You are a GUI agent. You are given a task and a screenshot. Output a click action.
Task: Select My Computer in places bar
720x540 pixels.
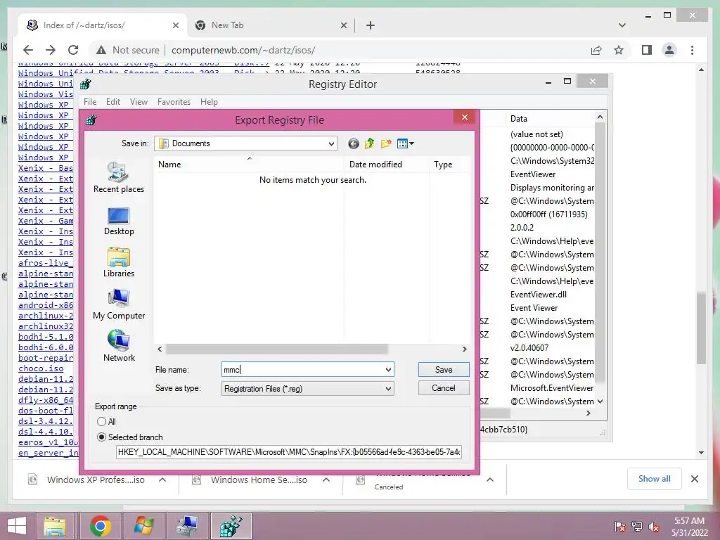[118, 305]
